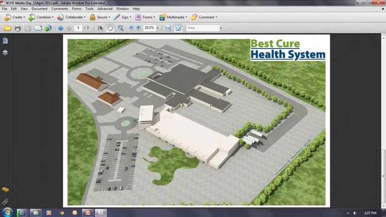Open the Advanced menu
386x217 pixels.
(105, 9)
